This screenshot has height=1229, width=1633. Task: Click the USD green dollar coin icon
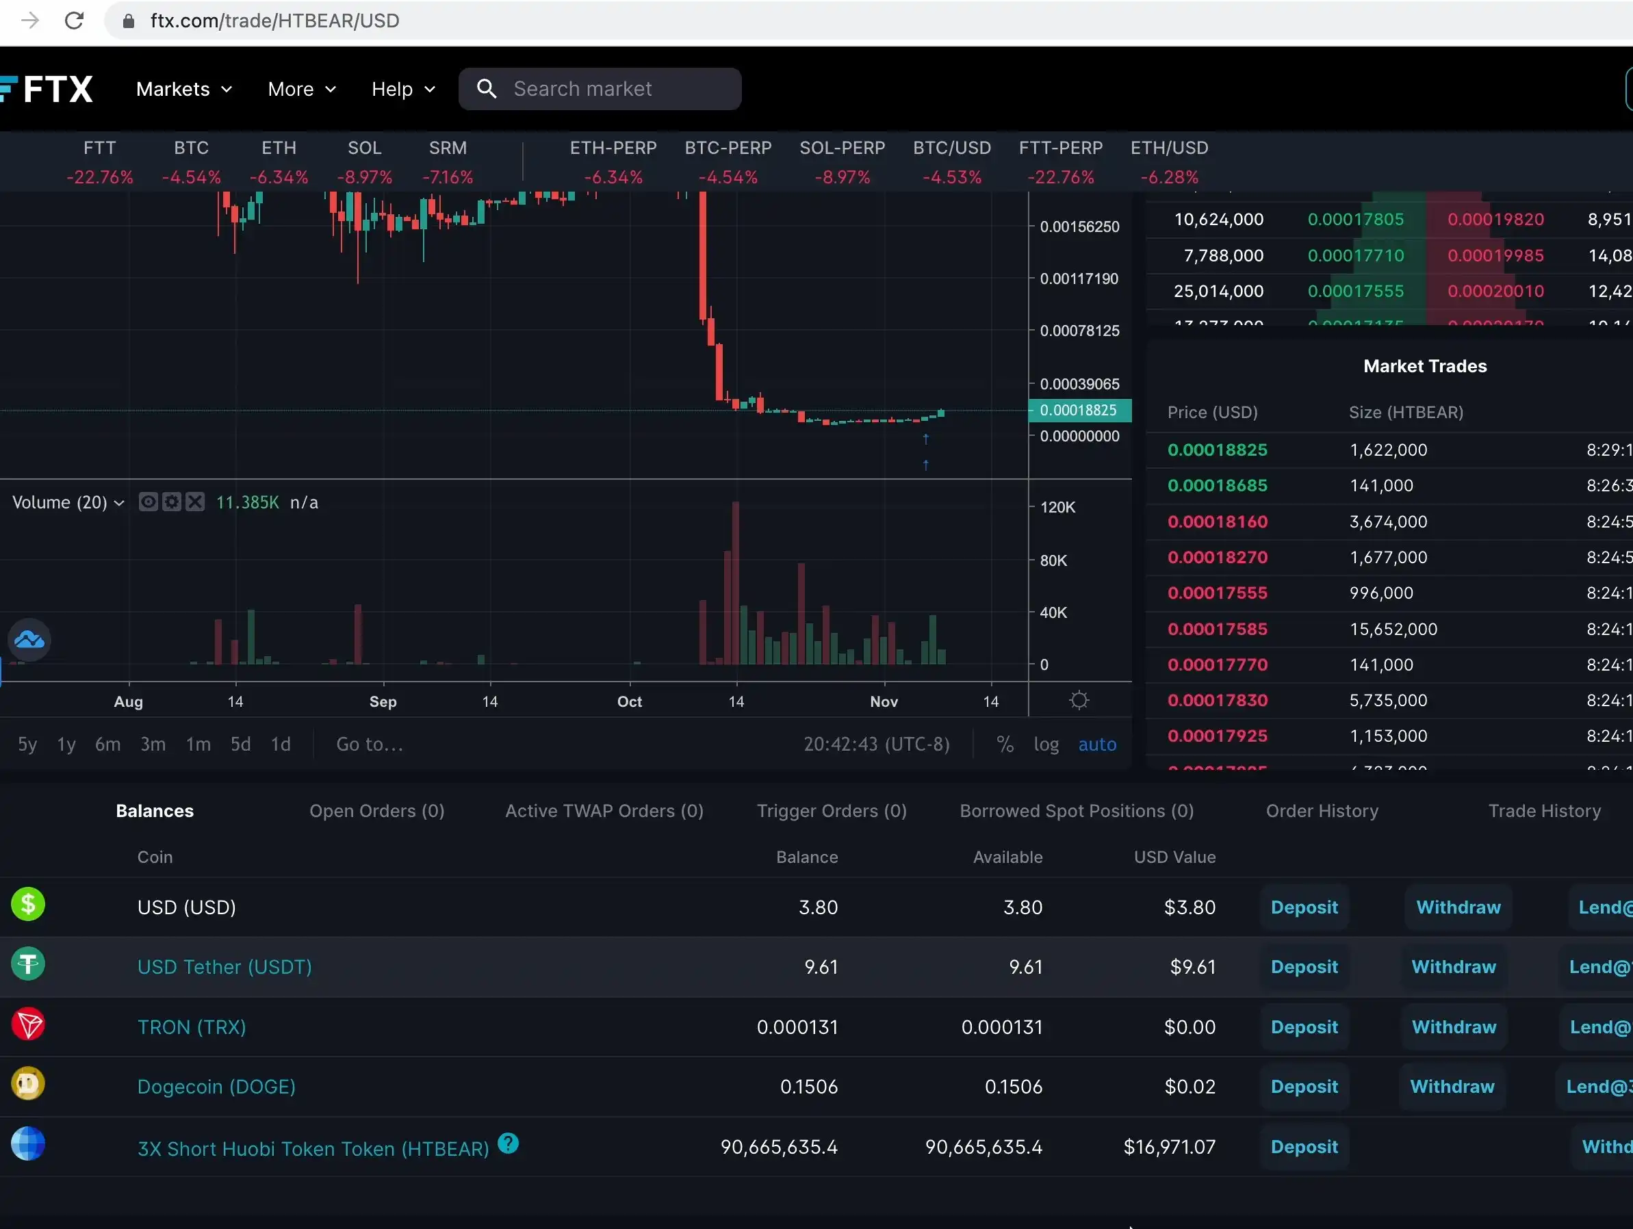click(28, 904)
